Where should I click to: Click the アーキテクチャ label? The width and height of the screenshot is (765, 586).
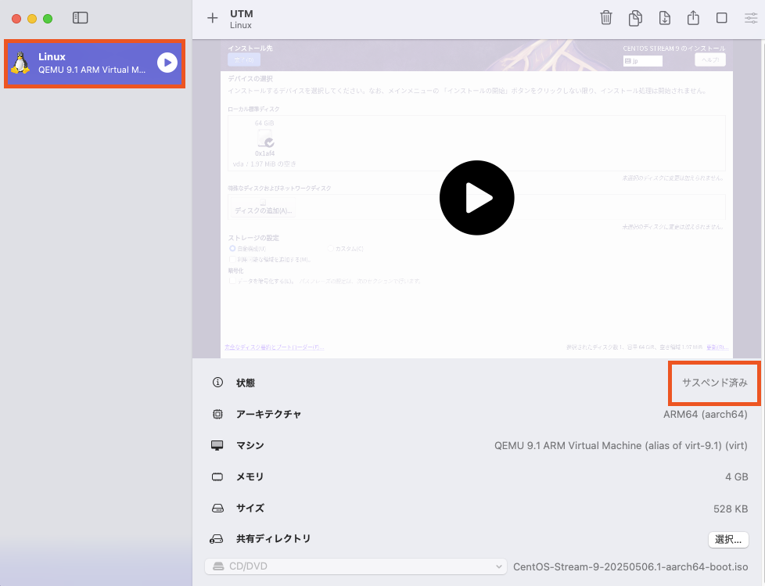[269, 414]
